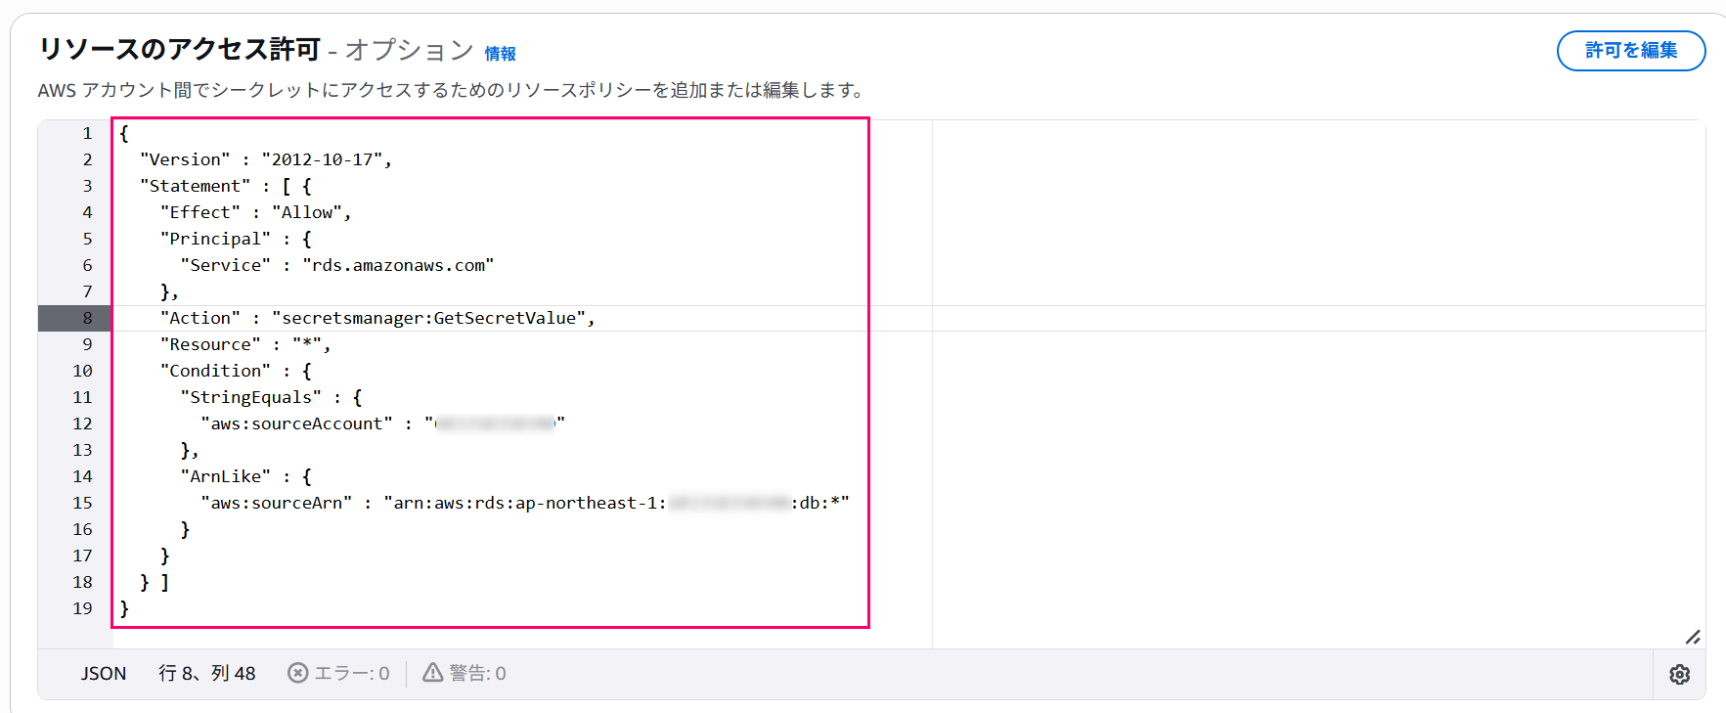The width and height of the screenshot is (1726, 713).
Task: Click the "Version" key text
Action: (185, 159)
